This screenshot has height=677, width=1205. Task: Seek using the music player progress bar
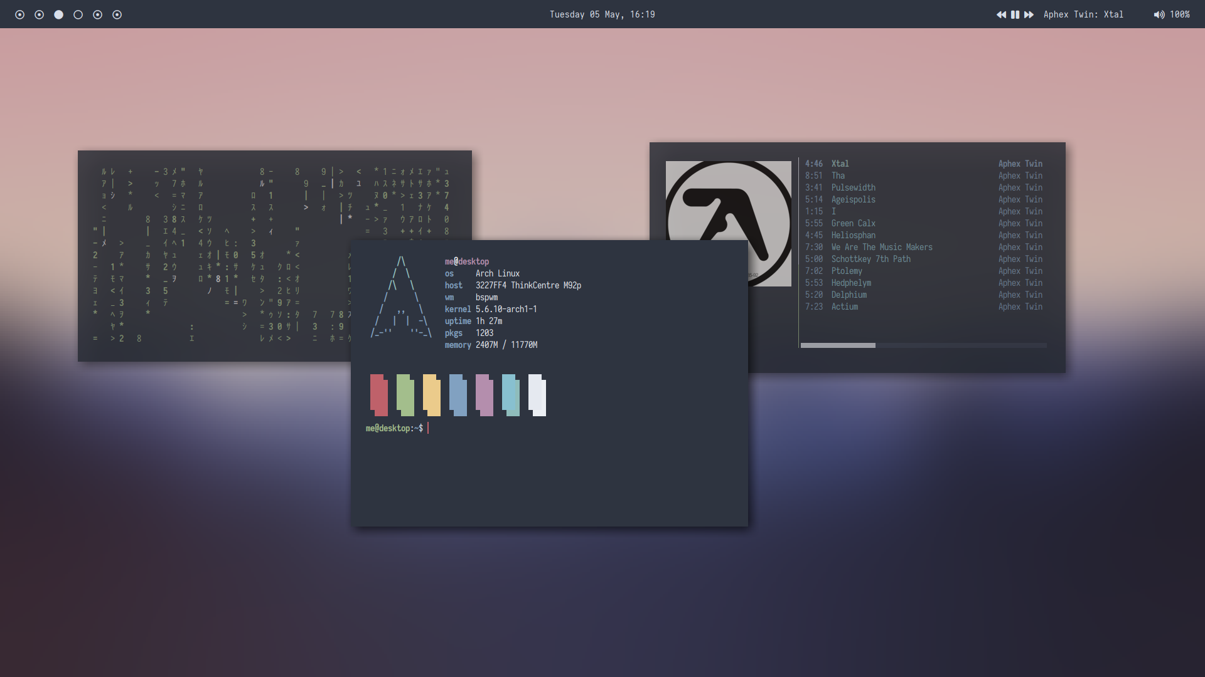point(923,345)
